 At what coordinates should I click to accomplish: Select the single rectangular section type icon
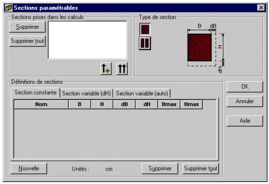point(145,30)
